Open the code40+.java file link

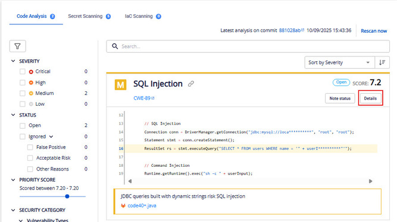coord(142,205)
